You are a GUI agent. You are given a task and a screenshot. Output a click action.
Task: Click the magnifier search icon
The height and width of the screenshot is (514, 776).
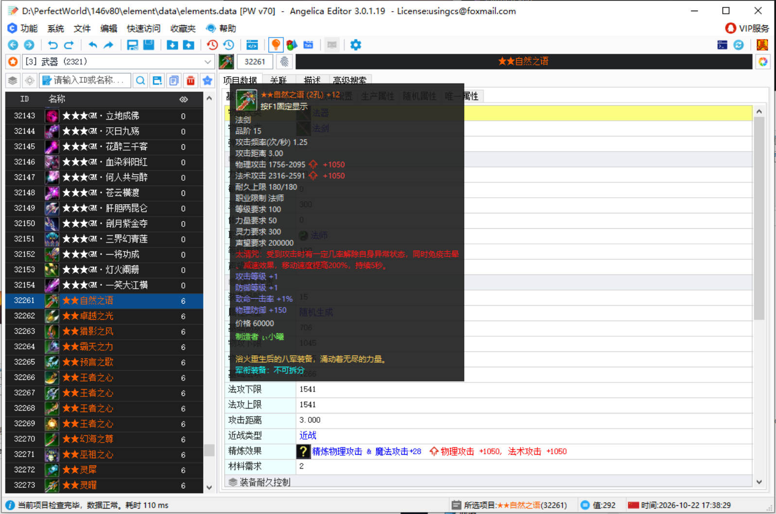click(x=140, y=81)
